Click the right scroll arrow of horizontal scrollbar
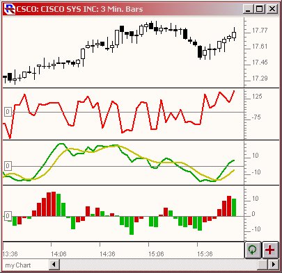The width and height of the screenshot is (282, 273). pos(273,264)
